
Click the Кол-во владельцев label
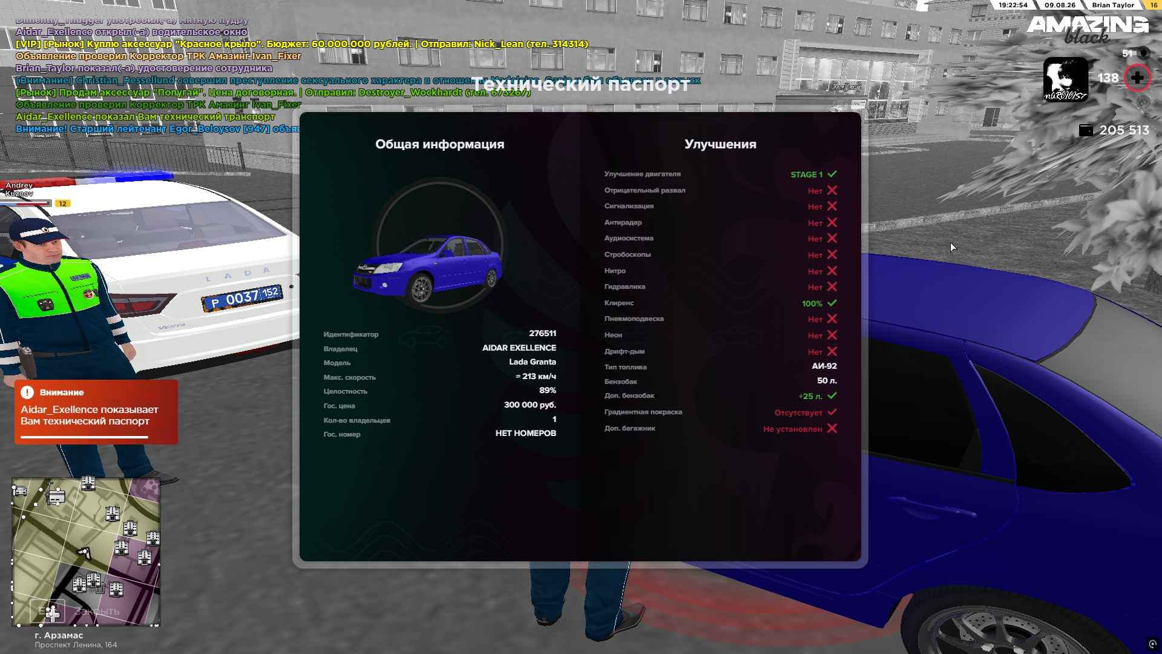point(357,420)
